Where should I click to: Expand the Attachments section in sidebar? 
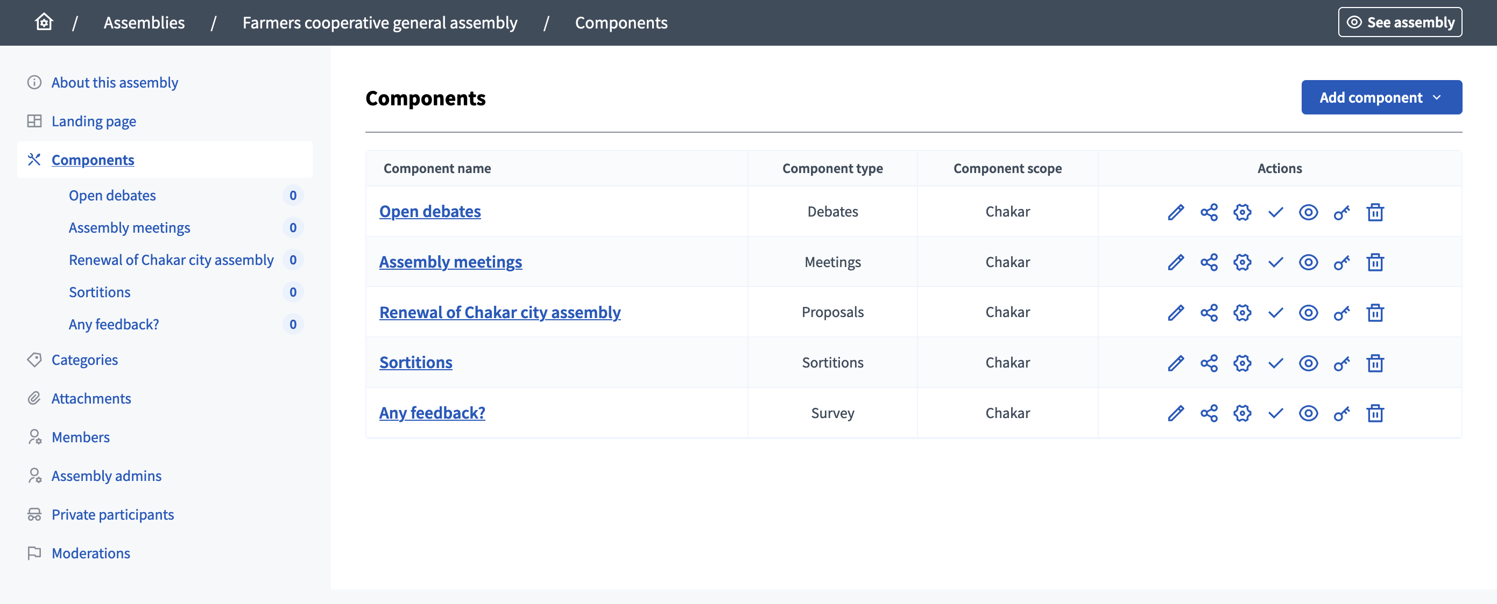tap(91, 397)
